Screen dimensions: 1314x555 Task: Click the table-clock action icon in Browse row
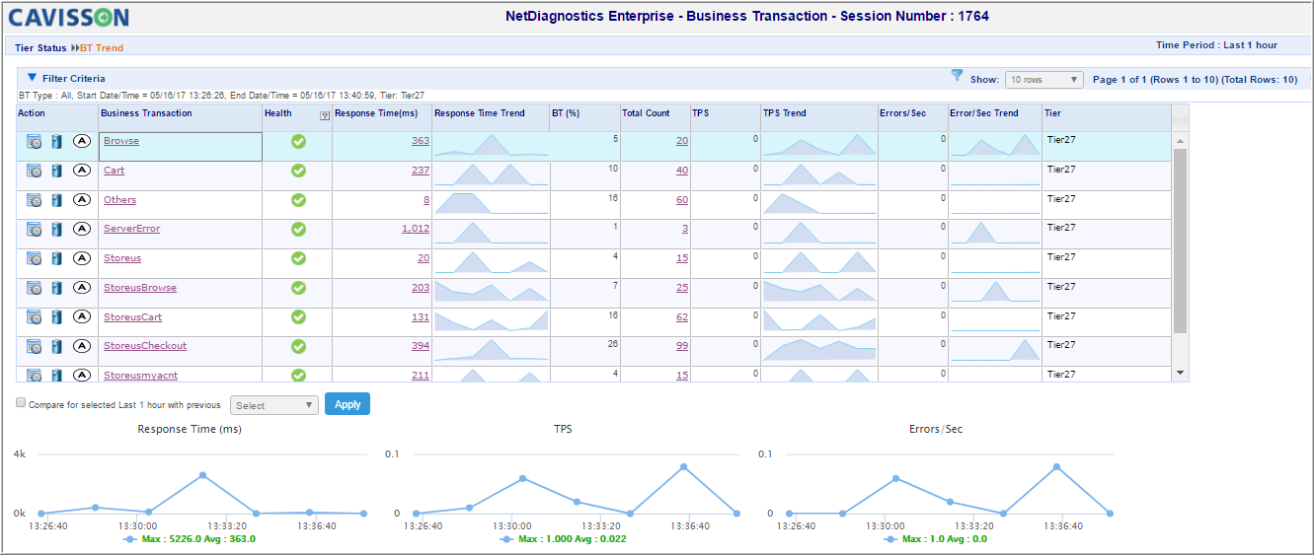tap(35, 142)
